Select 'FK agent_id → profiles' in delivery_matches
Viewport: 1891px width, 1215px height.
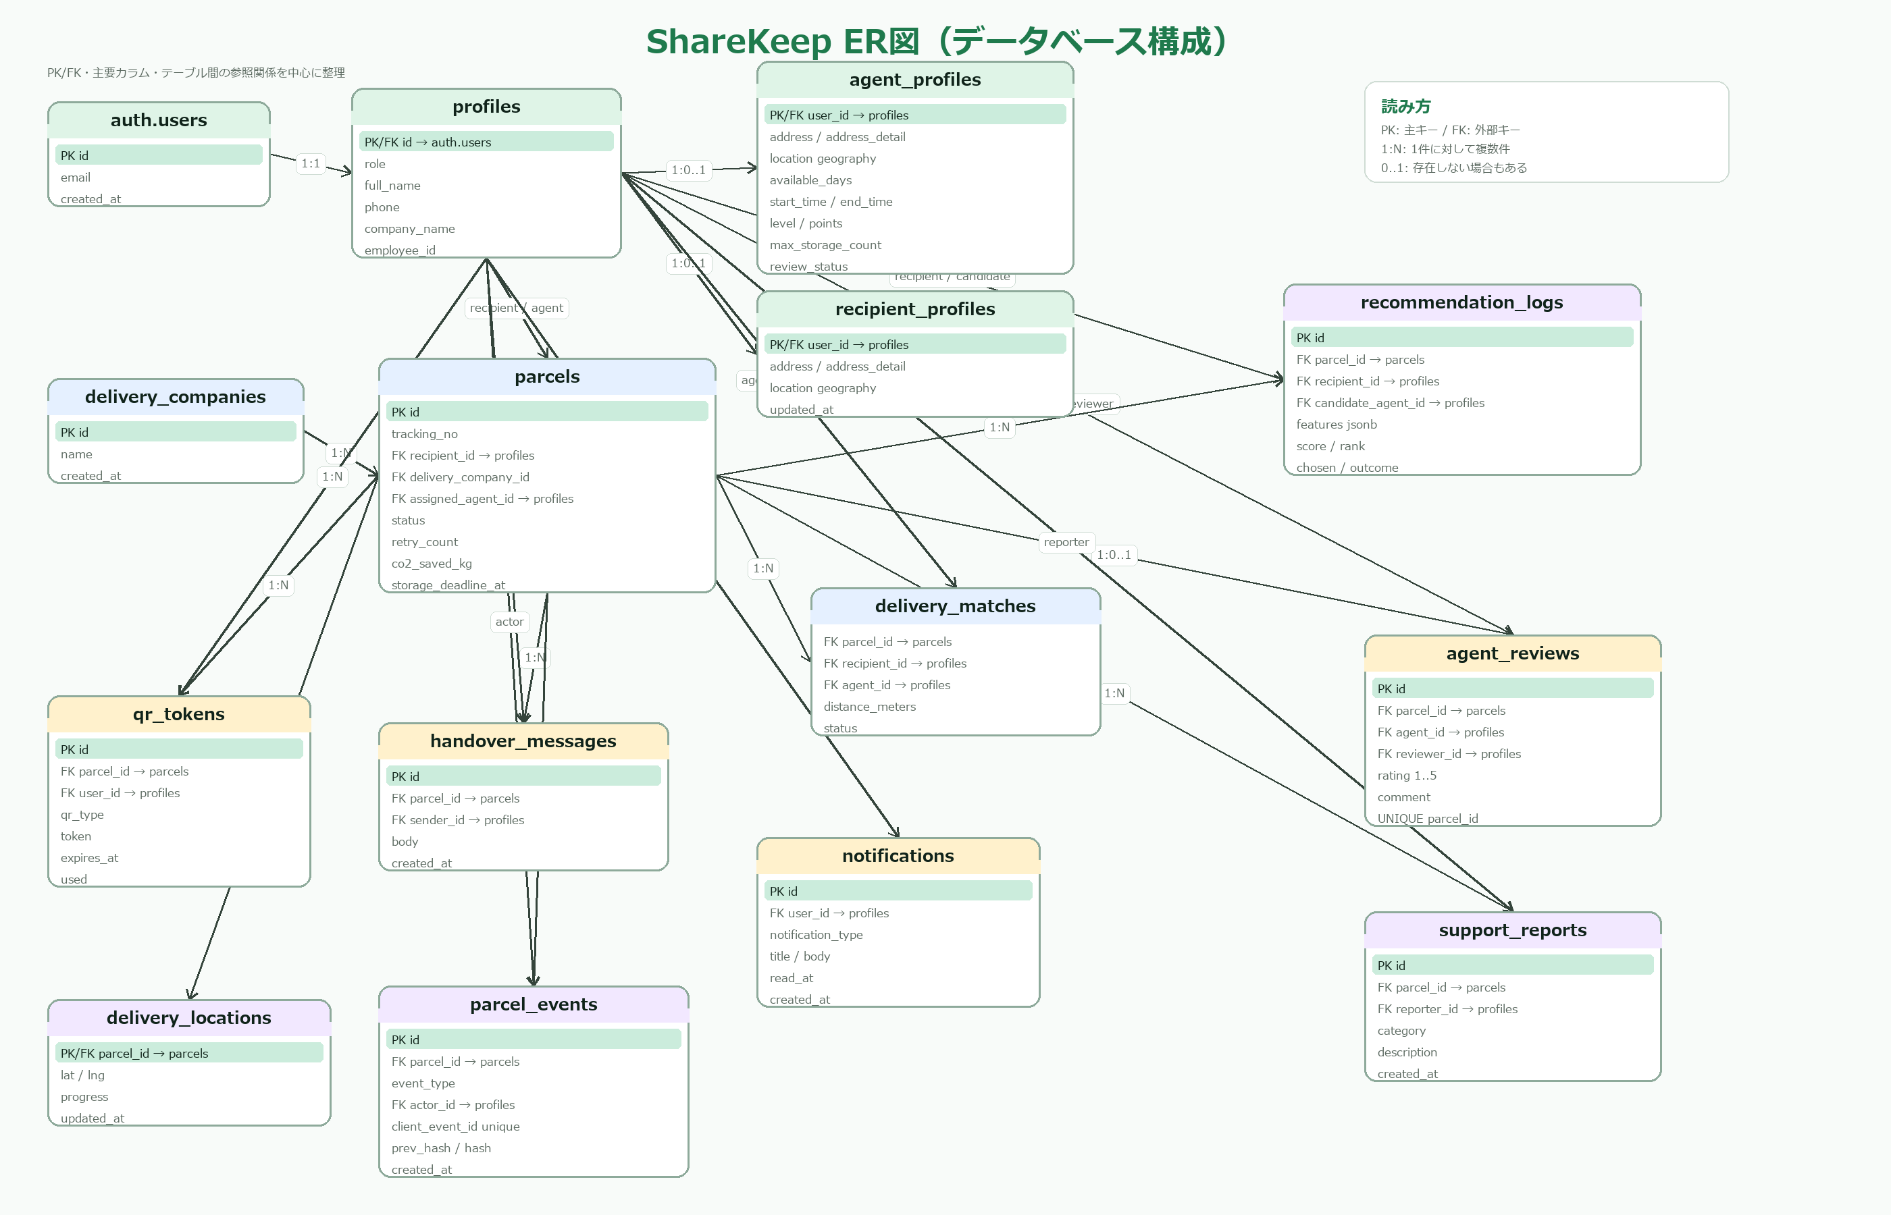(x=887, y=686)
